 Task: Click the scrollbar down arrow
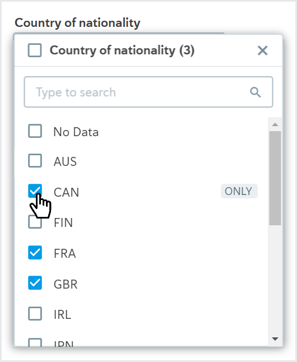pyautogui.click(x=275, y=338)
